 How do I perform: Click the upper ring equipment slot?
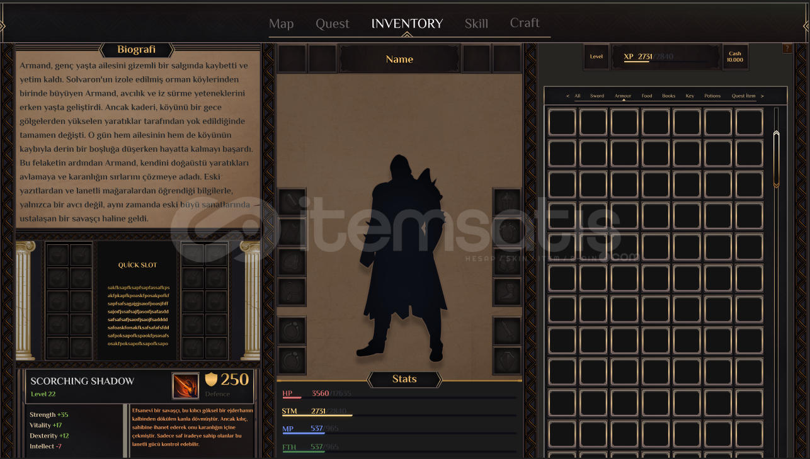[x=292, y=330]
